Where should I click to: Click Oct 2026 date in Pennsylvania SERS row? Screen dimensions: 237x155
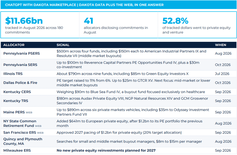223,65
